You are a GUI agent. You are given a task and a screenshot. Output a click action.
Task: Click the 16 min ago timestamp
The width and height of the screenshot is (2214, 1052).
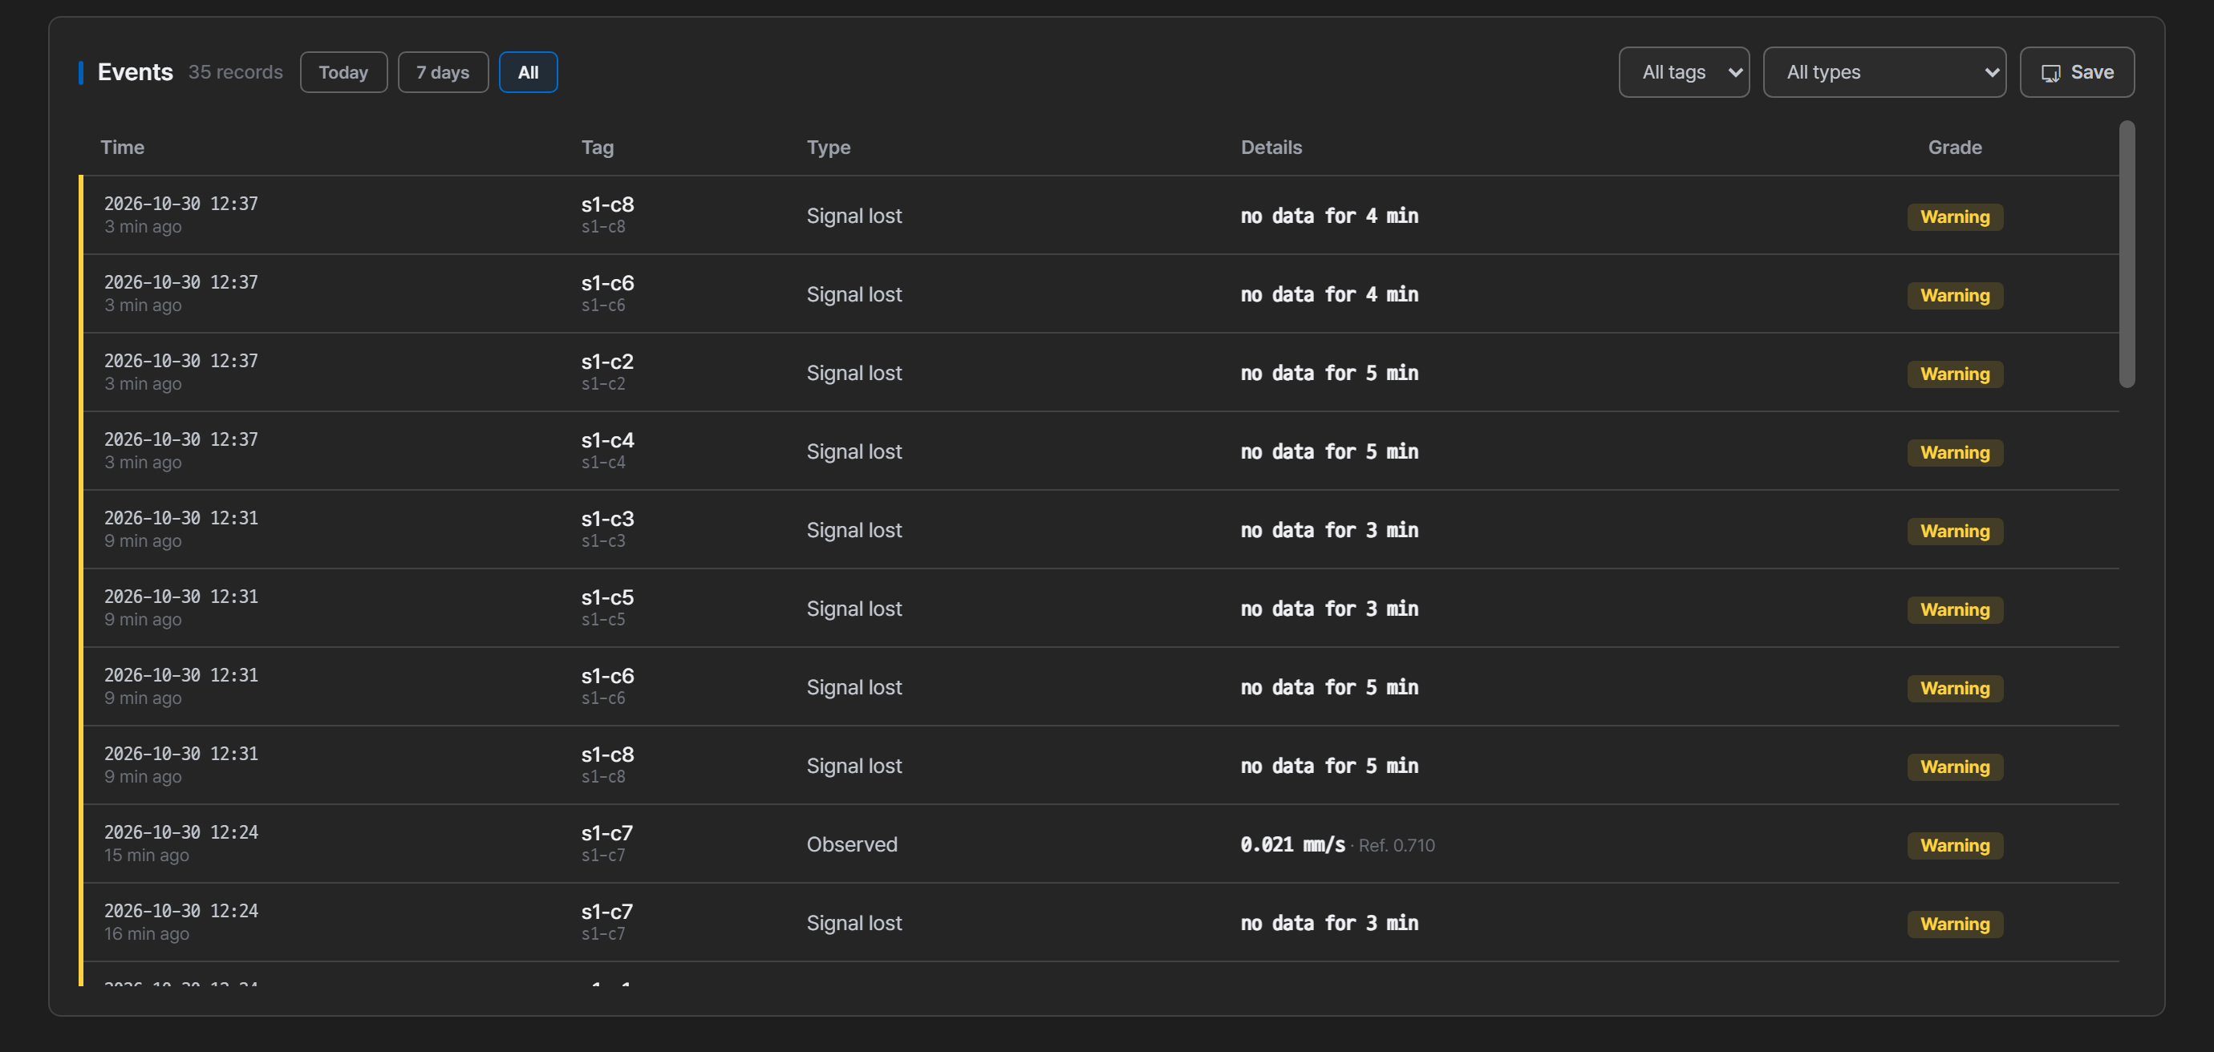[146, 933]
